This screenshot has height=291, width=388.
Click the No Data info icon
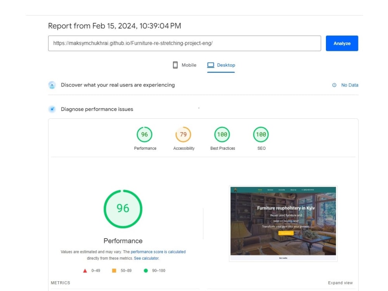334,85
